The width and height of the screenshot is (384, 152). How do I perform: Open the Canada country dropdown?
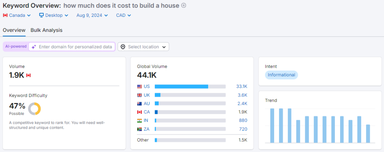[17, 15]
